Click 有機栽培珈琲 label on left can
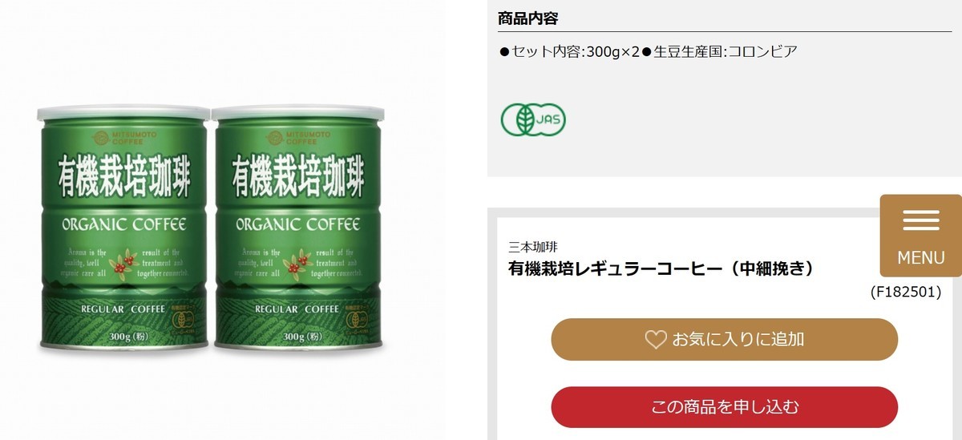This screenshot has height=440, width=962. tap(124, 178)
